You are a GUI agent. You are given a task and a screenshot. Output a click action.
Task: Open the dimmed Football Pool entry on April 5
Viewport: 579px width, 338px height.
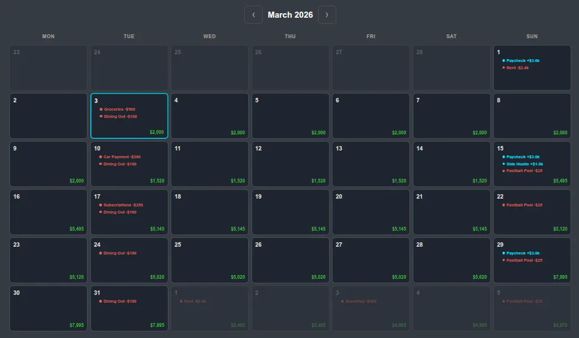(522, 301)
